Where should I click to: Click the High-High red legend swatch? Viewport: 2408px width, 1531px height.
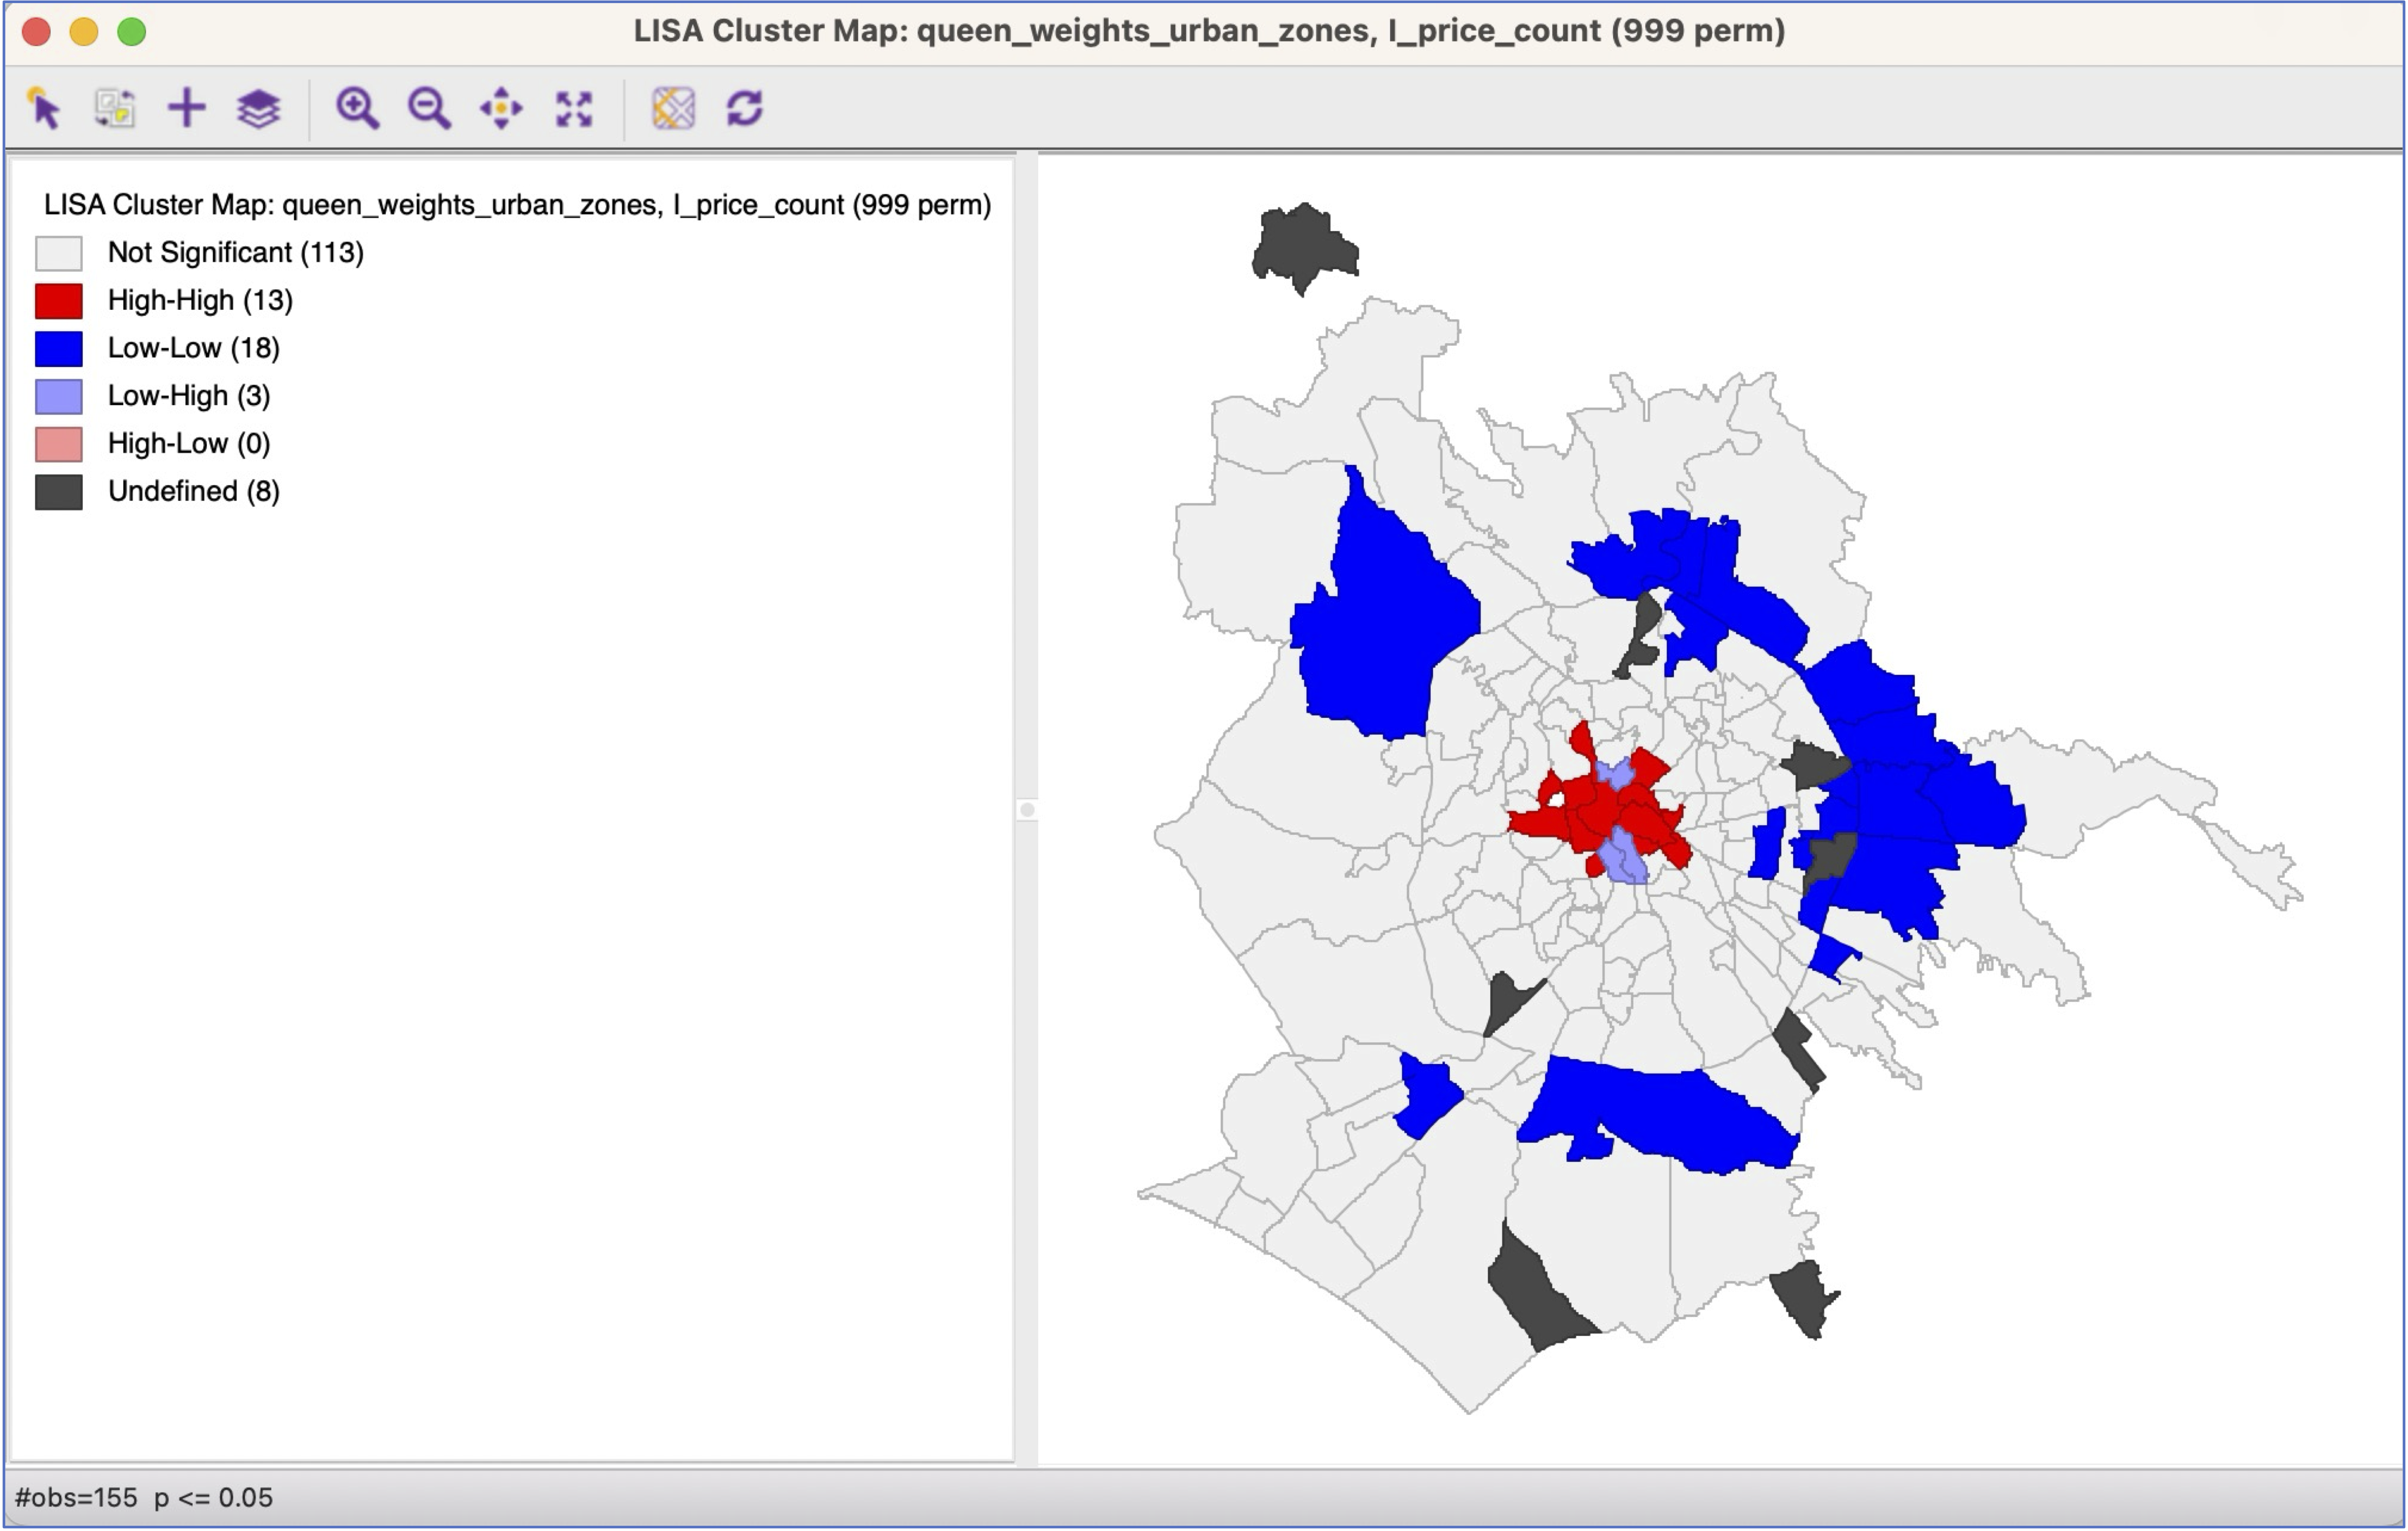pos(58,300)
